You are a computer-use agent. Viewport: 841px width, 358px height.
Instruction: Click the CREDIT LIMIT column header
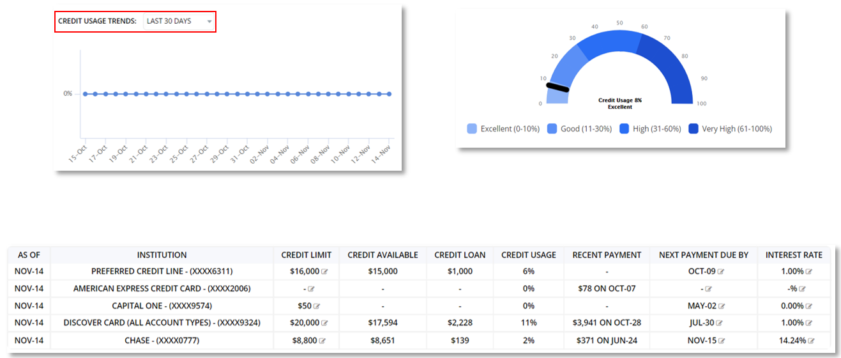click(x=307, y=254)
